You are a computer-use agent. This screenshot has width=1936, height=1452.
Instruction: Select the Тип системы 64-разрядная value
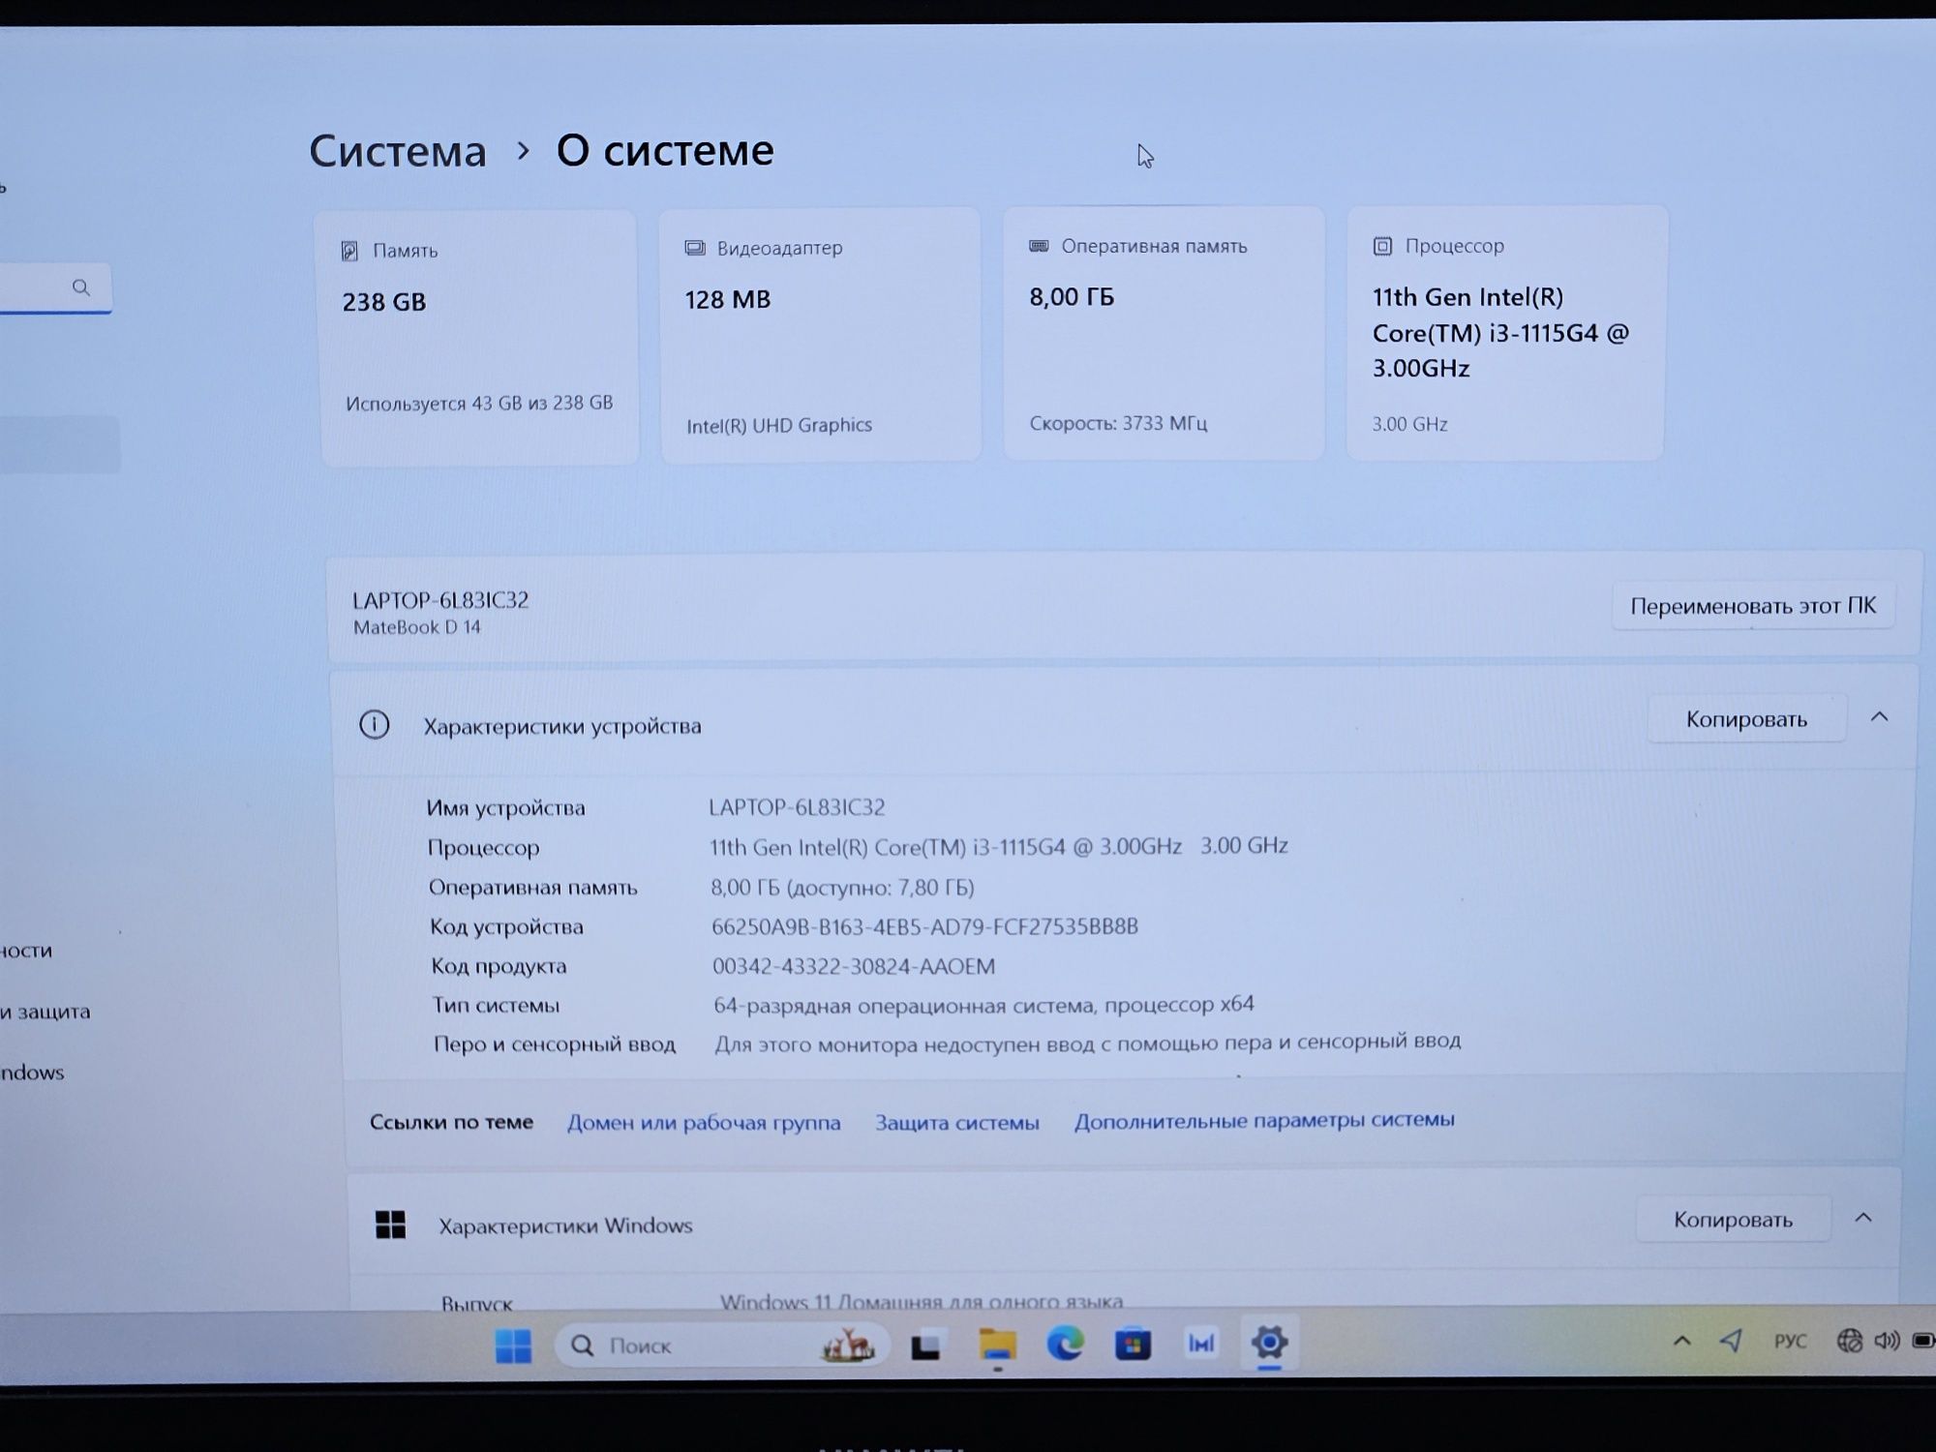coord(983,1005)
